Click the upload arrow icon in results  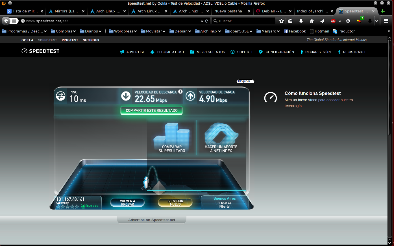tap(190, 96)
